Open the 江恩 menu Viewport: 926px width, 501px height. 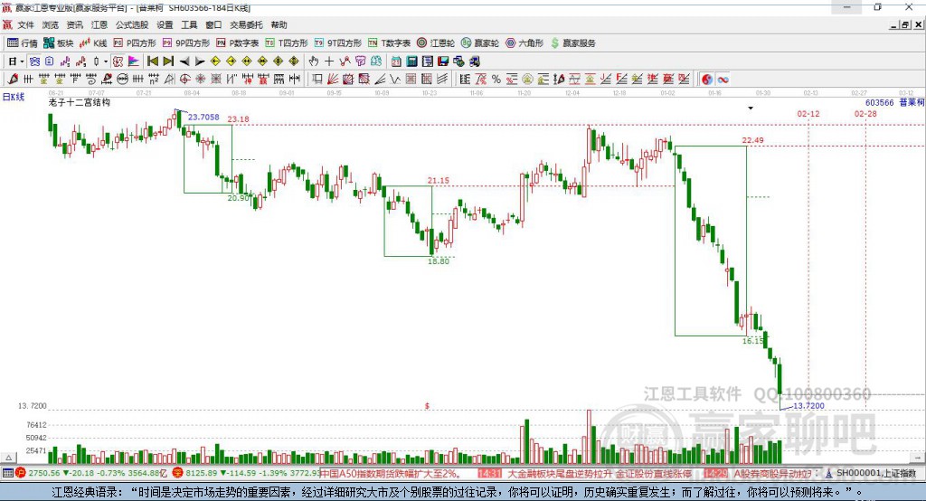point(99,24)
